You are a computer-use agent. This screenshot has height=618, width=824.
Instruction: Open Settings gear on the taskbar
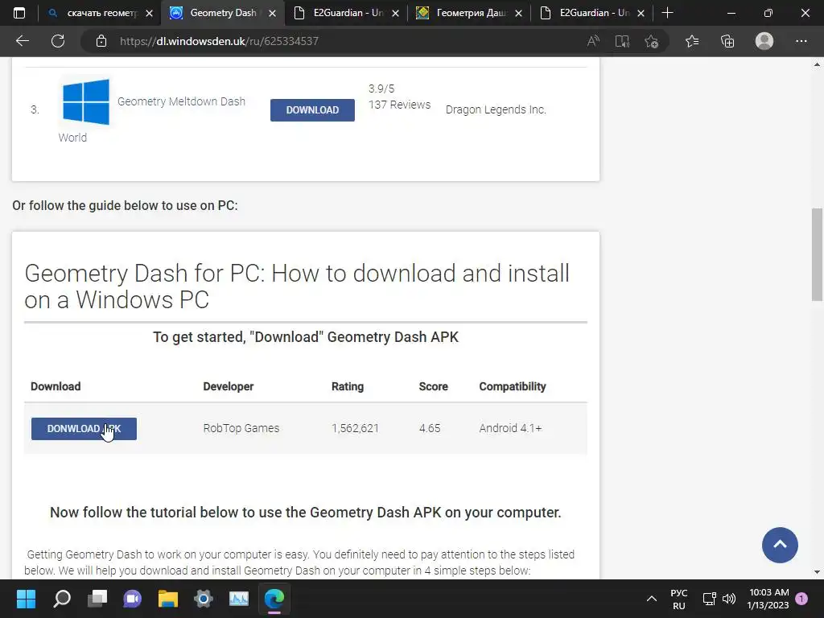click(x=204, y=599)
